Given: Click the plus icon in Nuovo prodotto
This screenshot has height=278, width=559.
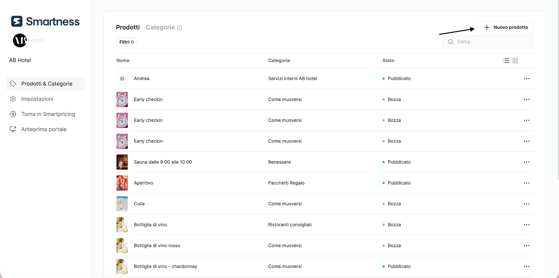Looking at the screenshot, I should click(x=487, y=27).
